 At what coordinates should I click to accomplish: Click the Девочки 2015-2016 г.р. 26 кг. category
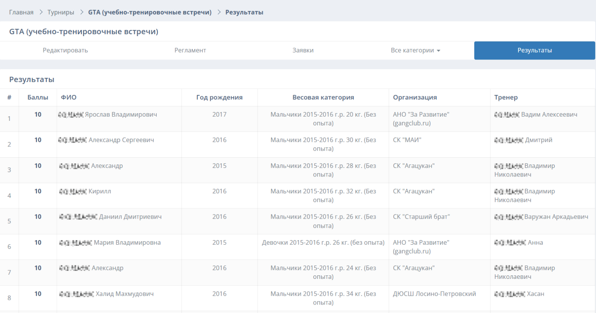tap(323, 242)
